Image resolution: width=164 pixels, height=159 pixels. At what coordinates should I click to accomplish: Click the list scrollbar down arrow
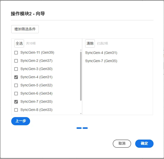[81, 113]
